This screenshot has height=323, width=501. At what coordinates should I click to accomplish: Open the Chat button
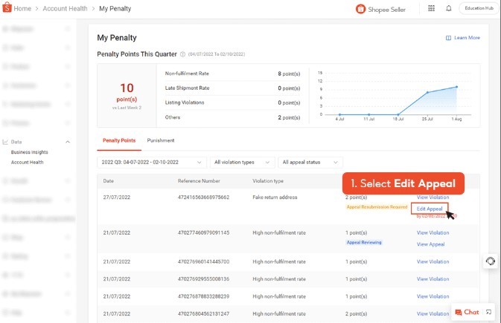pyautogui.click(x=467, y=312)
